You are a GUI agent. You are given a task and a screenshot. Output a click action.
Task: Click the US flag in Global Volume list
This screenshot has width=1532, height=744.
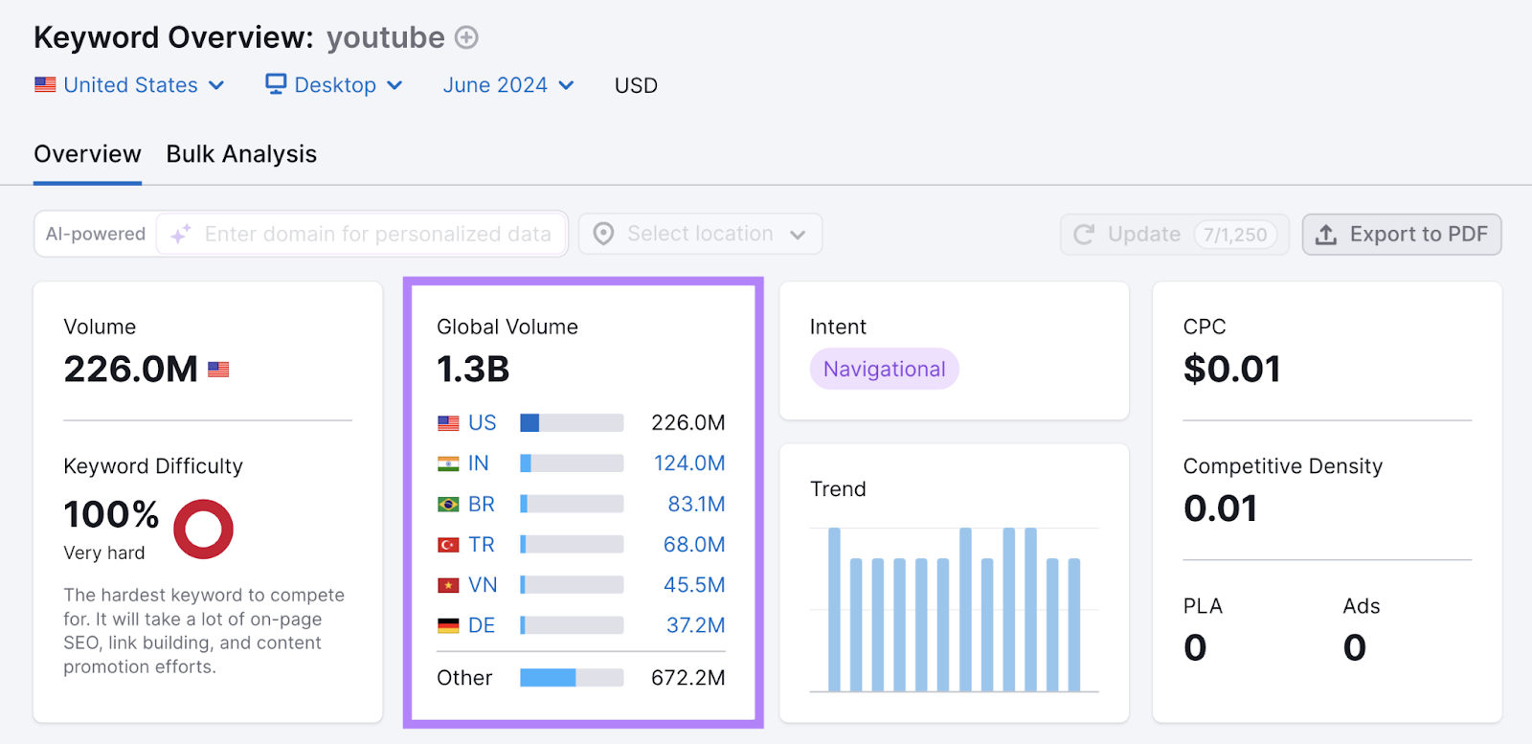click(x=448, y=423)
